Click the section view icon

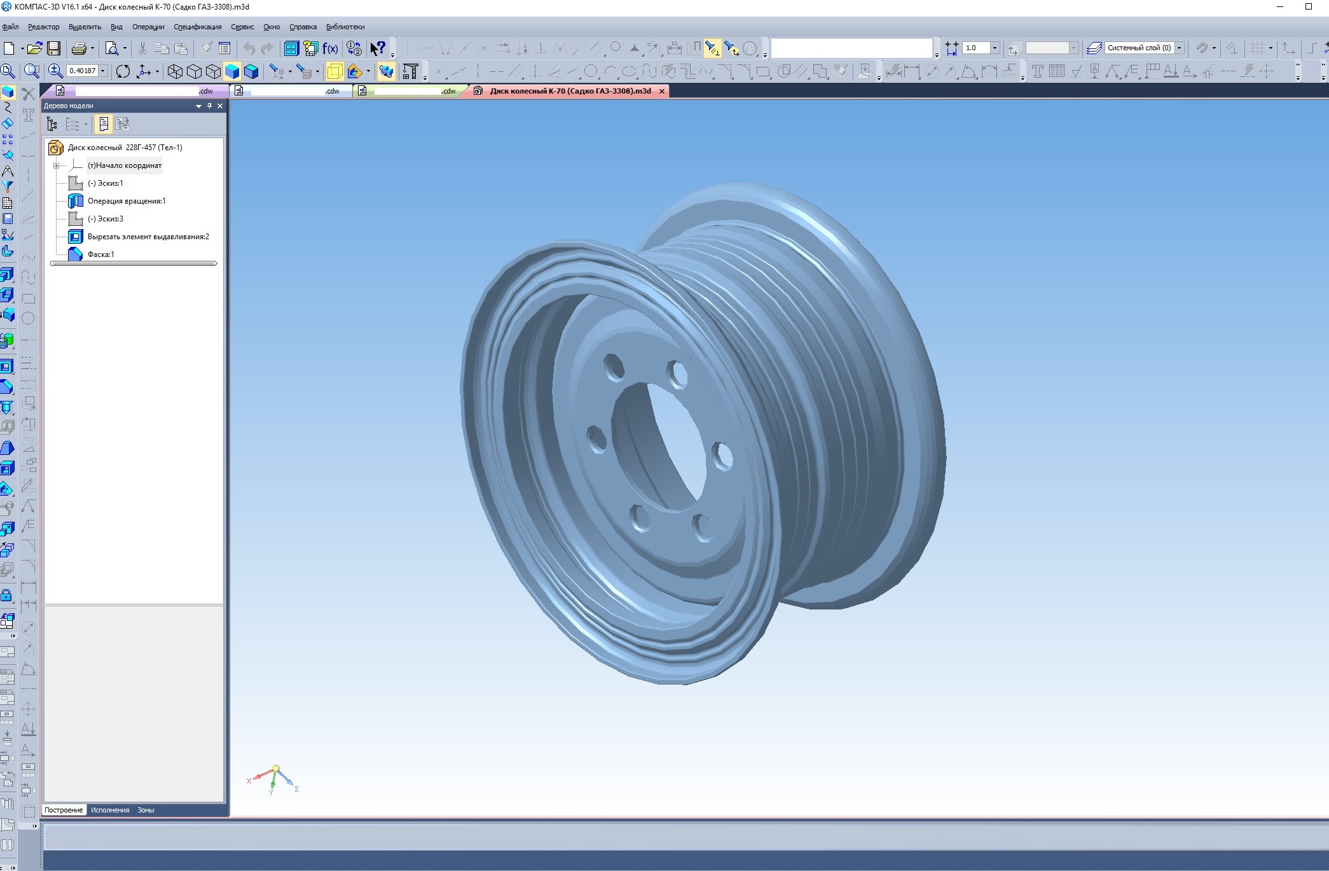[x=355, y=71]
